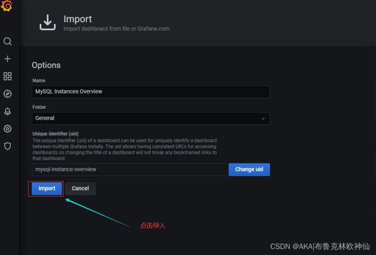This screenshot has height=255, width=376.
Task: Click the chevron arrow in the Folder field
Action: pyautogui.click(x=263, y=119)
